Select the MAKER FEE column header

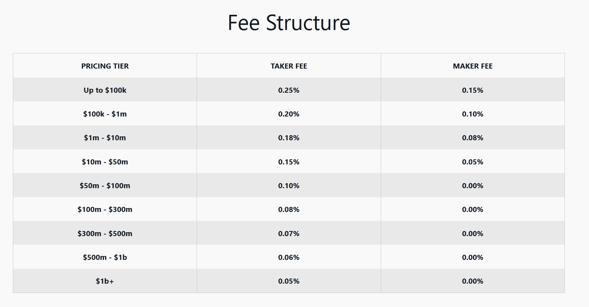click(x=473, y=66)
